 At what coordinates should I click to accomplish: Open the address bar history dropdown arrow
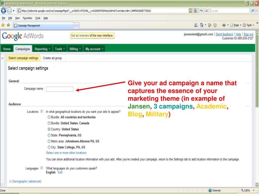point(190,11)
